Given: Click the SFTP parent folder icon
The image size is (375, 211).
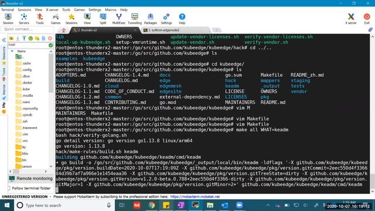Looking at the screenshot, I should click(x=11, y=38).
